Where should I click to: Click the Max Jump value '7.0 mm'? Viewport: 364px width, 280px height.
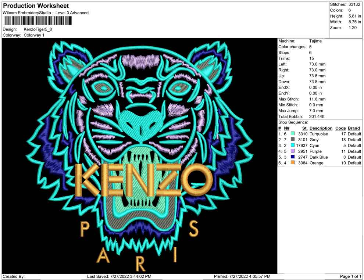tap(316, 111)
